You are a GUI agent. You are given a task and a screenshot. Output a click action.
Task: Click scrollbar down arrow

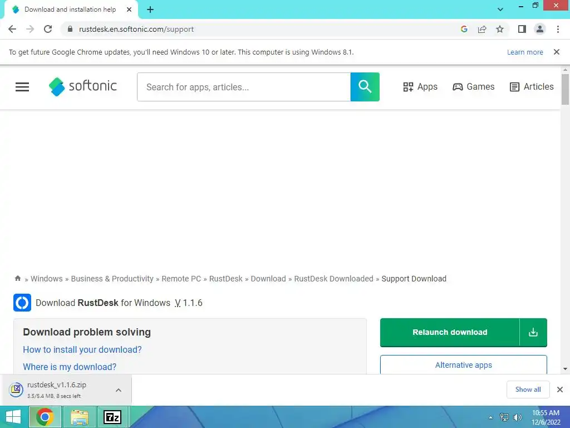coord(565,369)
